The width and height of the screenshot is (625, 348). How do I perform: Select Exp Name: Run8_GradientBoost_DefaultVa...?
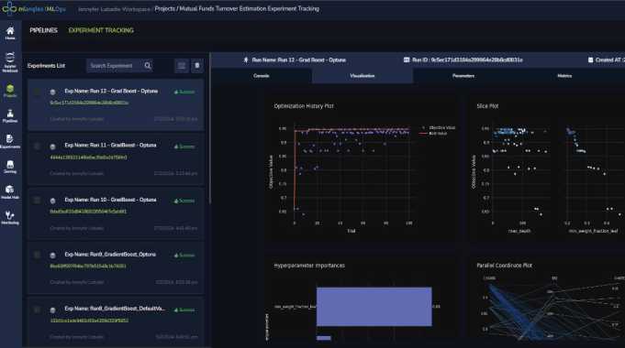click(x=115, y=309)
